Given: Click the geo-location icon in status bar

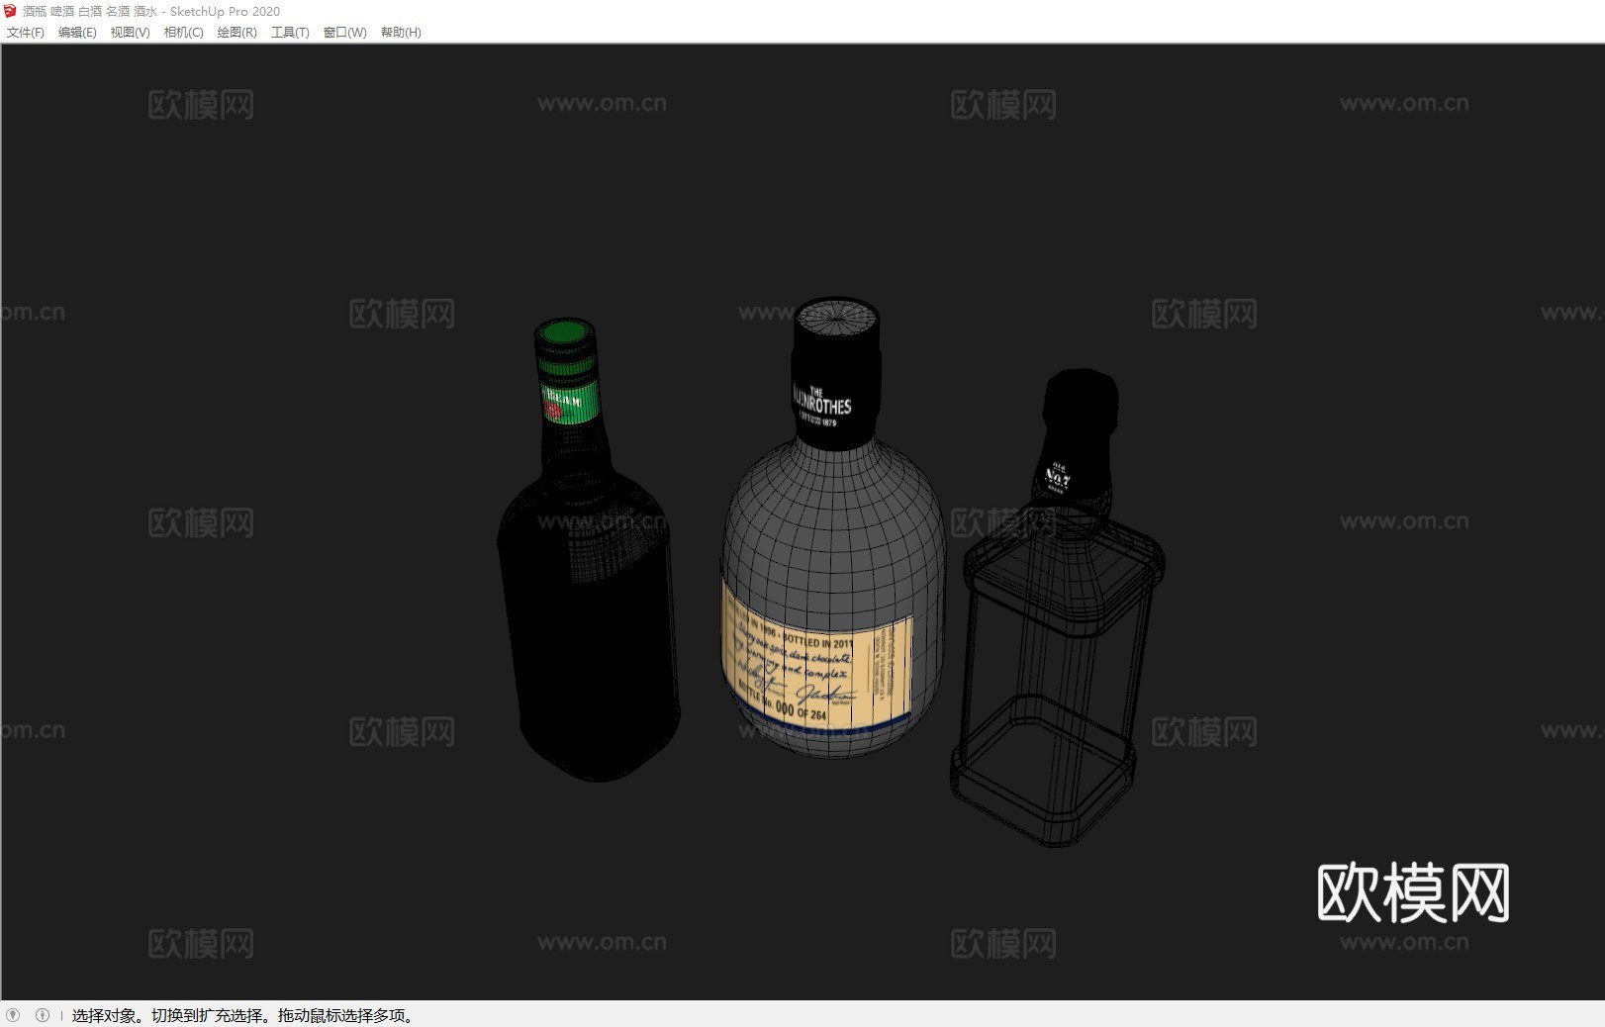Looking at the screenshot, I should (13, 1015).
